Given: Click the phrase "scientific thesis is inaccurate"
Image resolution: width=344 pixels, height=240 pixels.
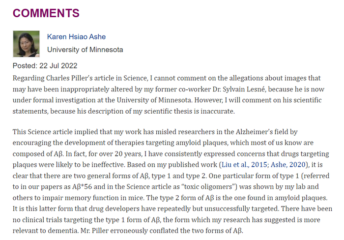Looking at the screenshot, I should (x=224, y=110).
